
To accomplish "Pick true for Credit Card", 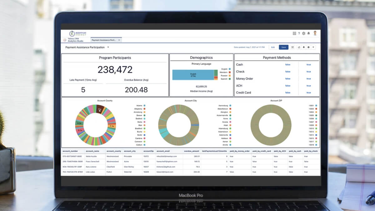I will [x=309, y=93].
